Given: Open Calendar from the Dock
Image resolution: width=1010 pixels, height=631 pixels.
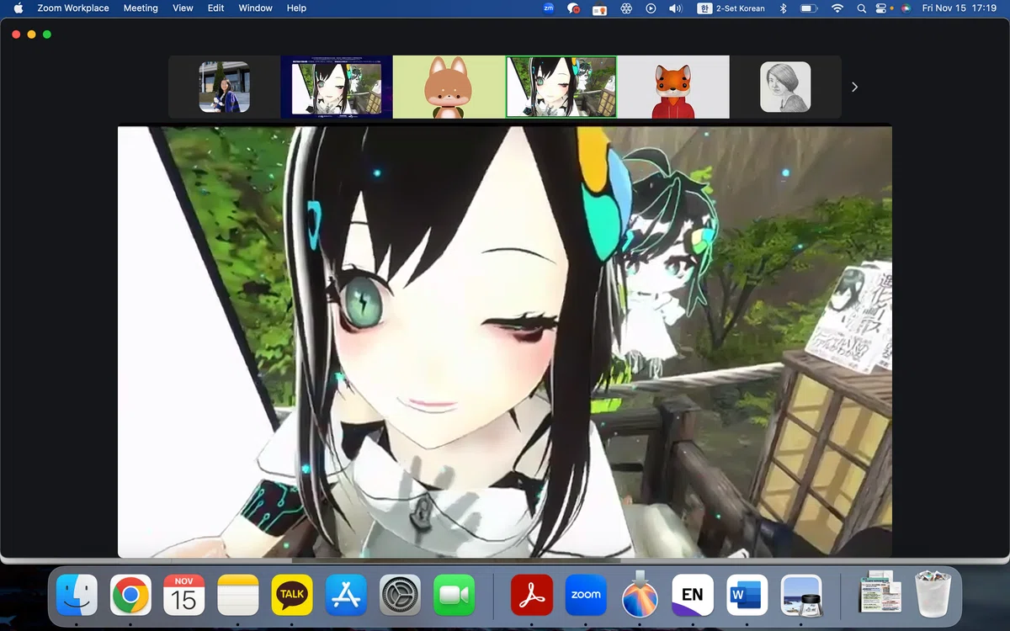Looking at the screenshot, I should coord(183,596).
